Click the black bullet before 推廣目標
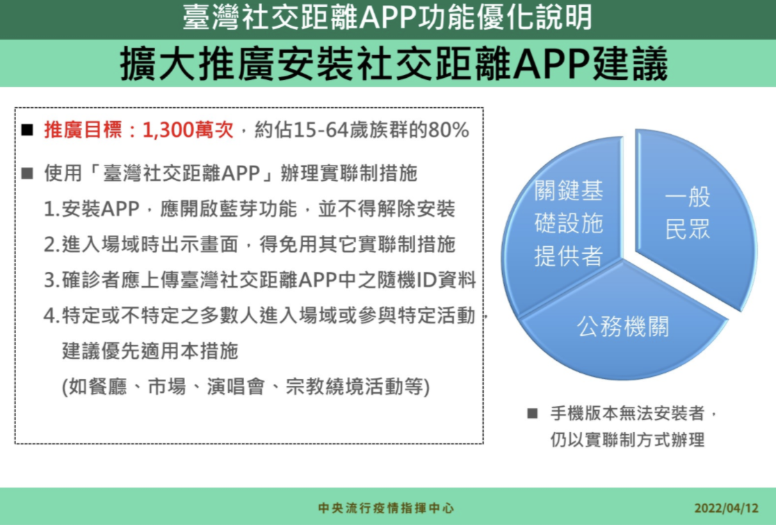 pyautogui.click(x=28, y=130)
